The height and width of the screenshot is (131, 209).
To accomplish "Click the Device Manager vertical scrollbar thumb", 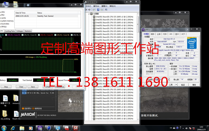I will [138, 24].
